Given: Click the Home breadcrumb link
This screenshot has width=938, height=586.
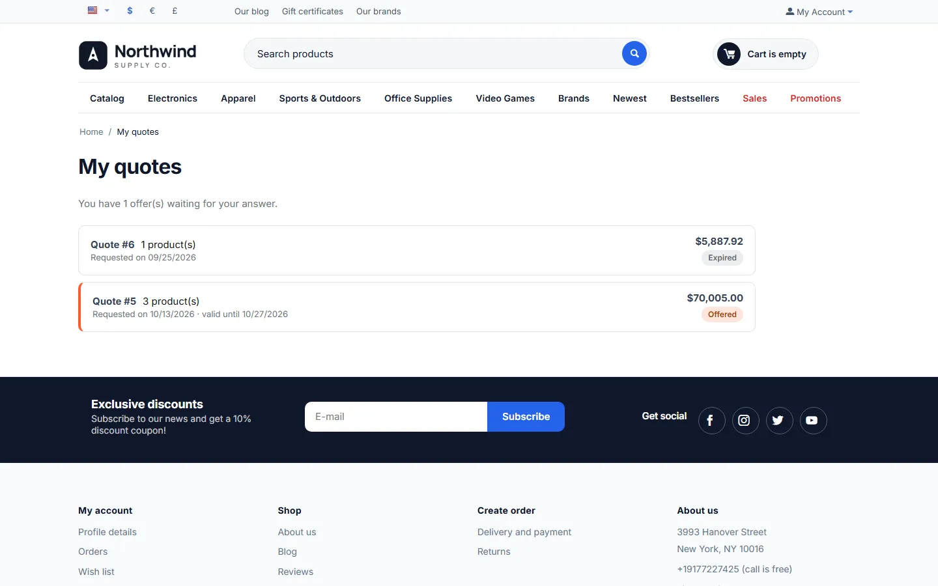Looking at the screenshot, I should tap(91, 132).
